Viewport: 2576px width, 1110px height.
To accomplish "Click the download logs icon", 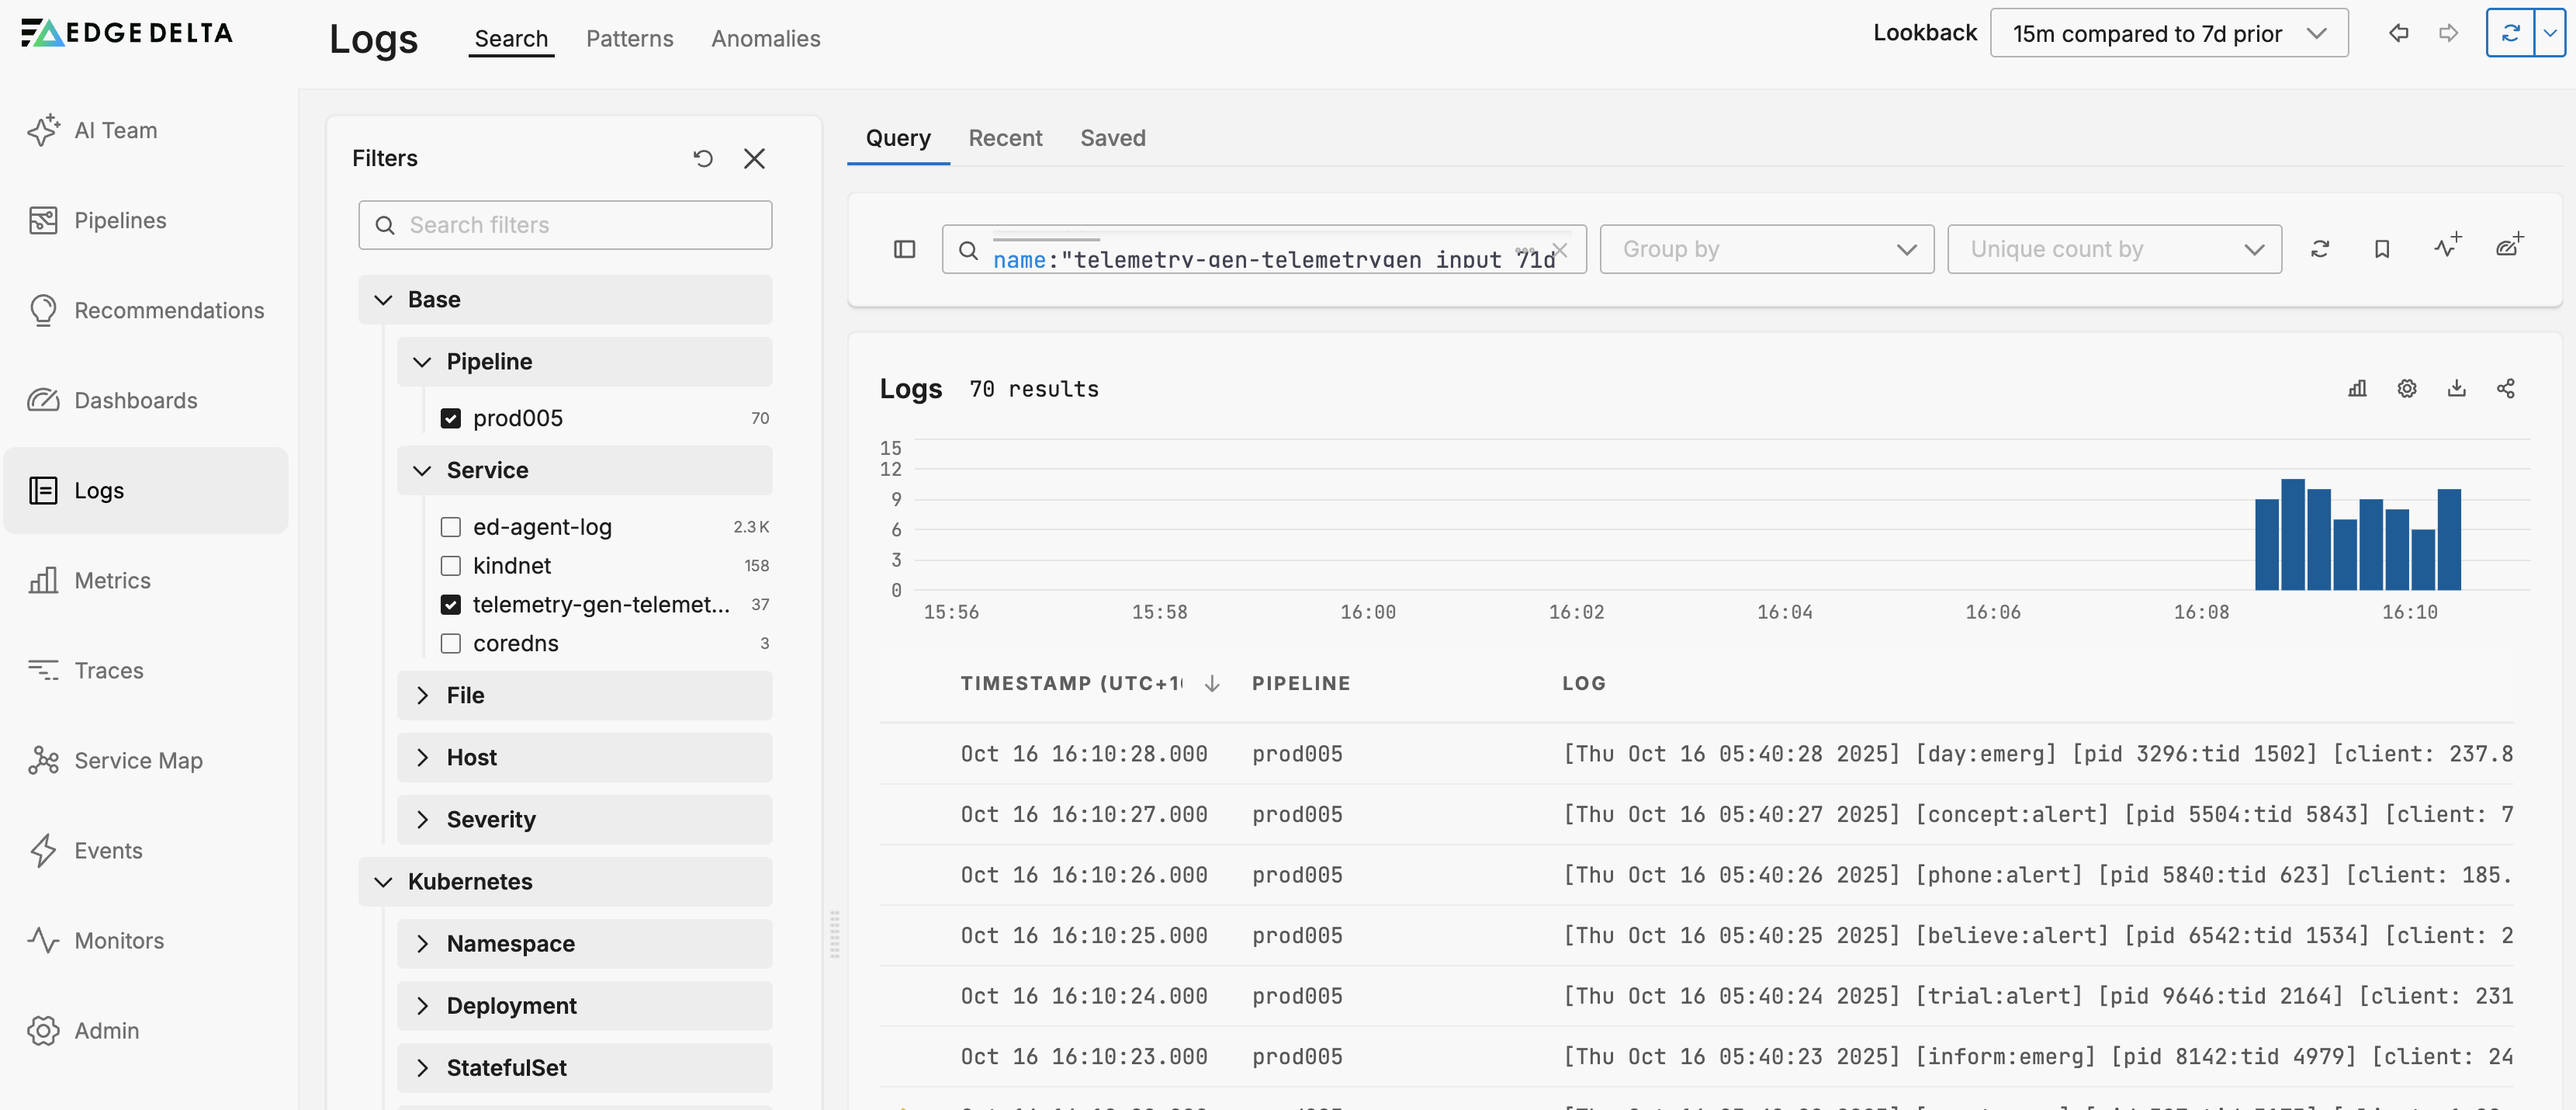I will click(x=2456, y=388).
